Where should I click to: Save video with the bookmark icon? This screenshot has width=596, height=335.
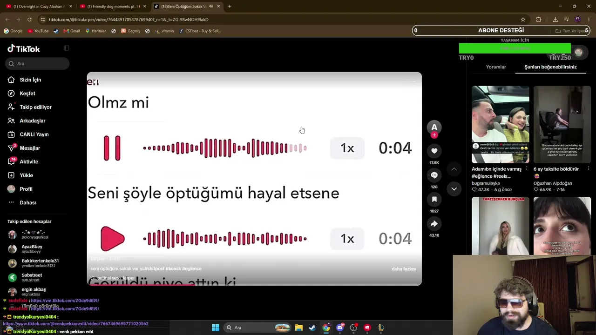tap(434, 199)
